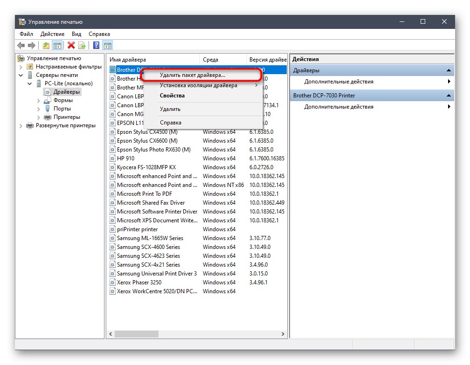Image resolution: width=470 pixels, height=365 pixels.
Task: Open the Файл menu
Action: (27, 34)
